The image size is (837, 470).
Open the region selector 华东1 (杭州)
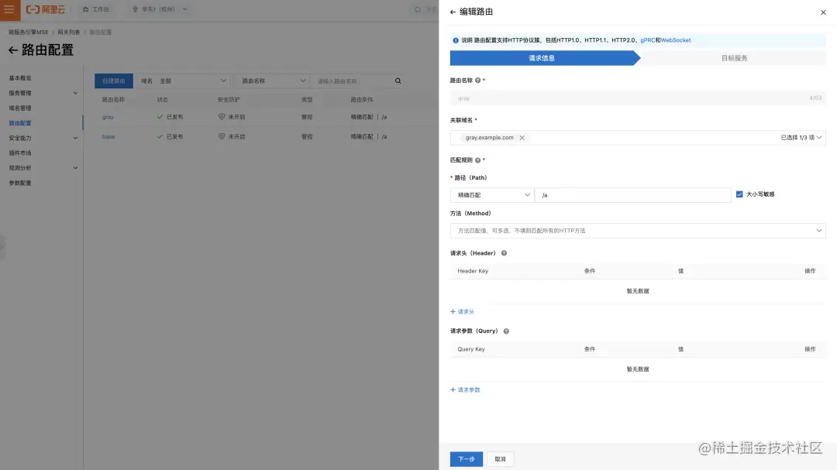click(x=160, y=9)
